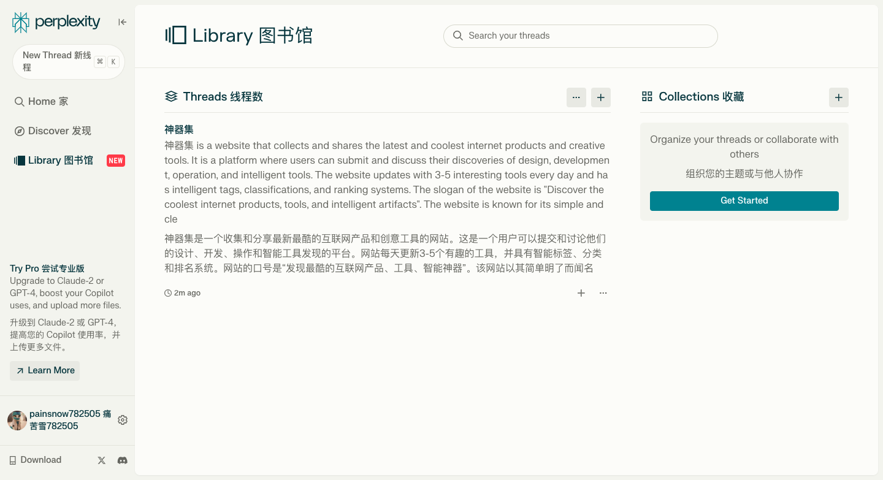Download the Perplexity app
Screen dimensions: 883x480
(x=36, y=460)
